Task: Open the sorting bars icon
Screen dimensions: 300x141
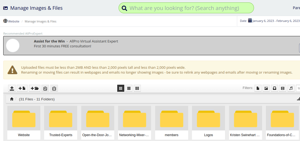Action: pyautogui.click(x=298, y=99)
